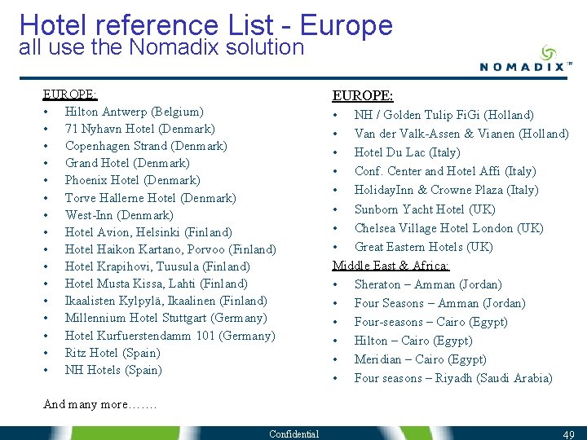Image resolution: width=587 pixels, height=440 pixels.
Task: Select 'And many more…….' text
Action: (x=99, y=404)
